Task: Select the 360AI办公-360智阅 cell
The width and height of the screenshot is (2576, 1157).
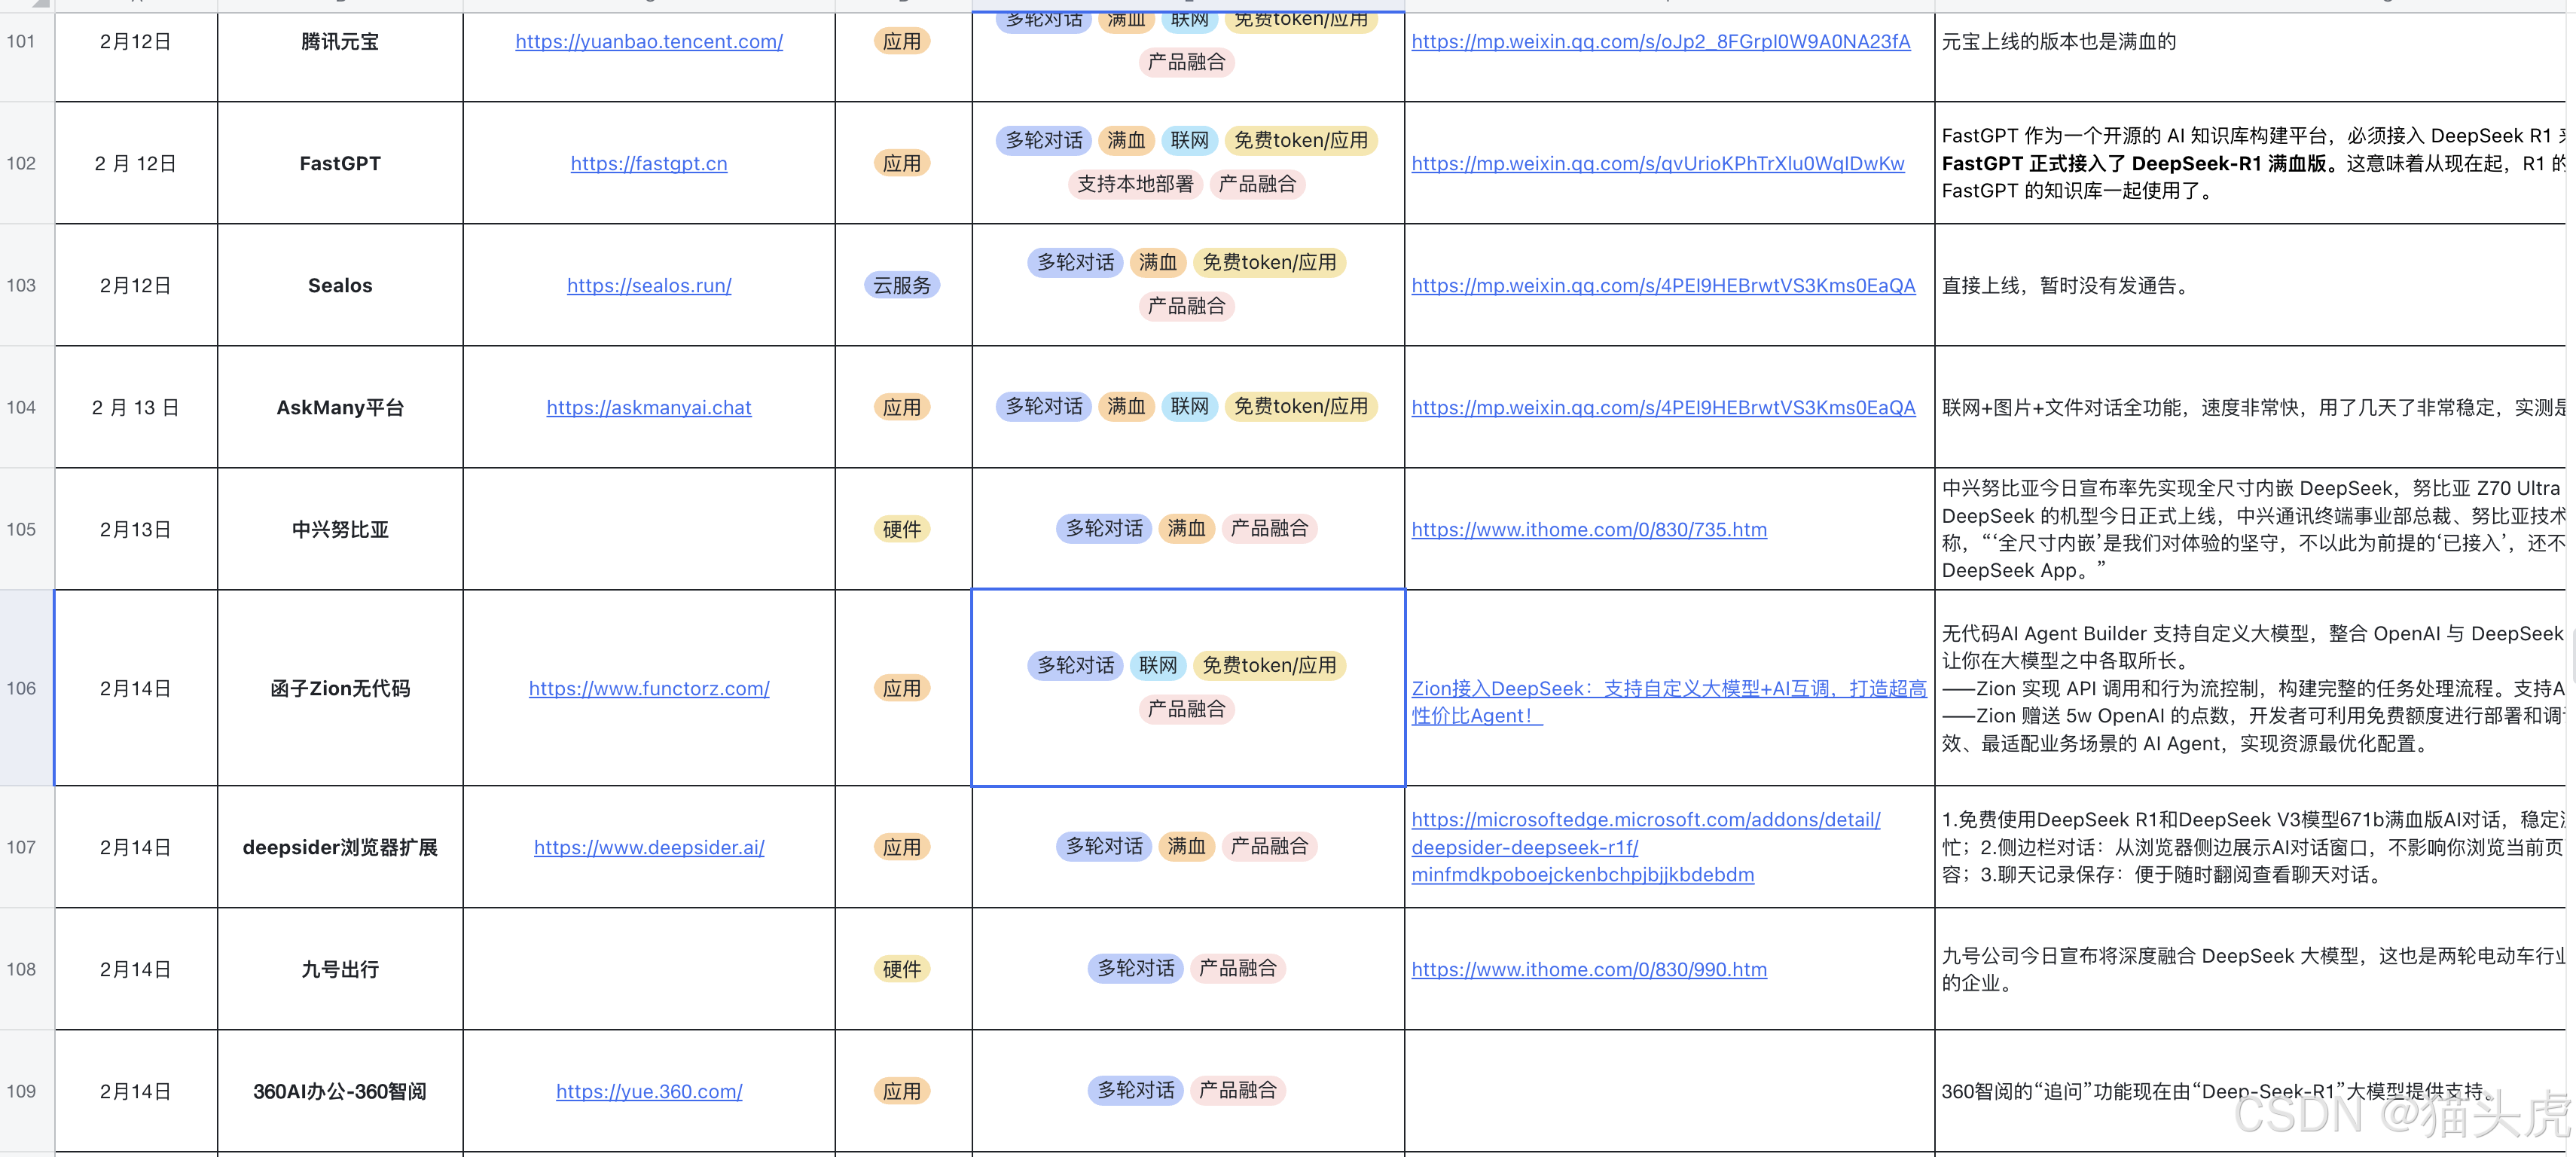Action: (340, 1092)
